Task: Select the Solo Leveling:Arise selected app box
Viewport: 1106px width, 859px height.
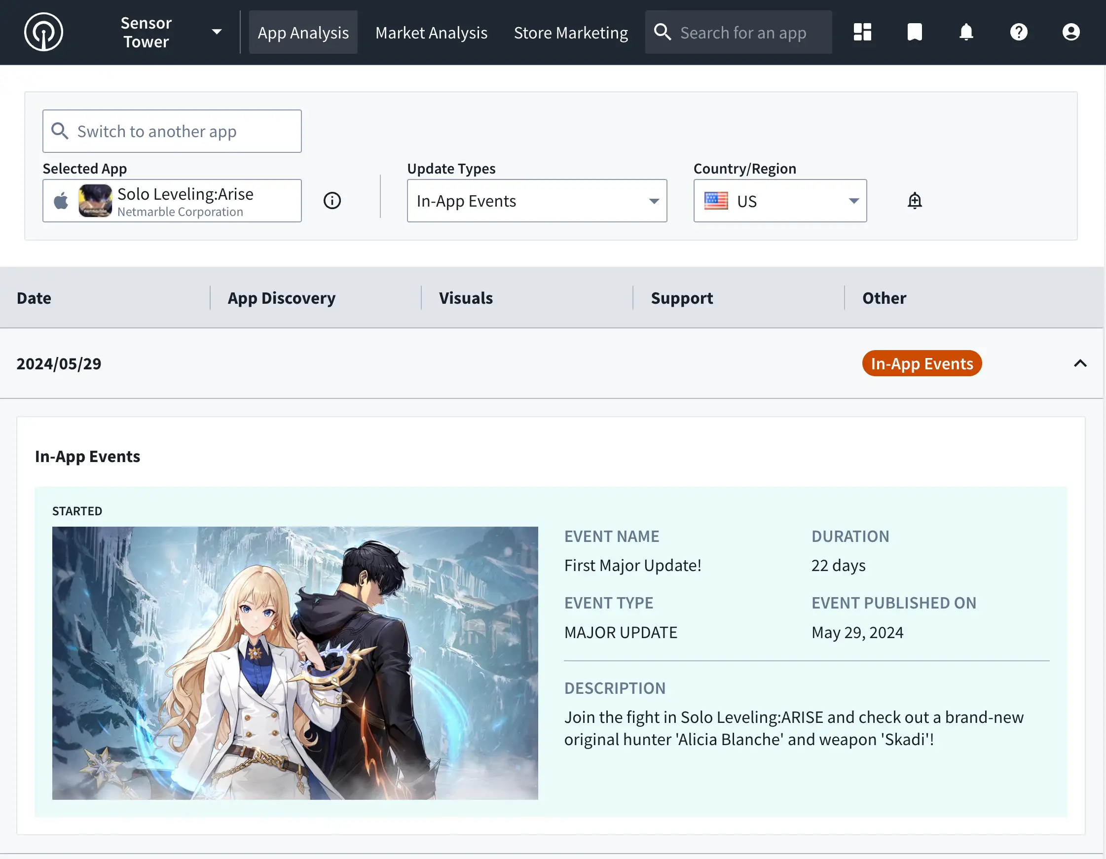Action: [172, 201]
